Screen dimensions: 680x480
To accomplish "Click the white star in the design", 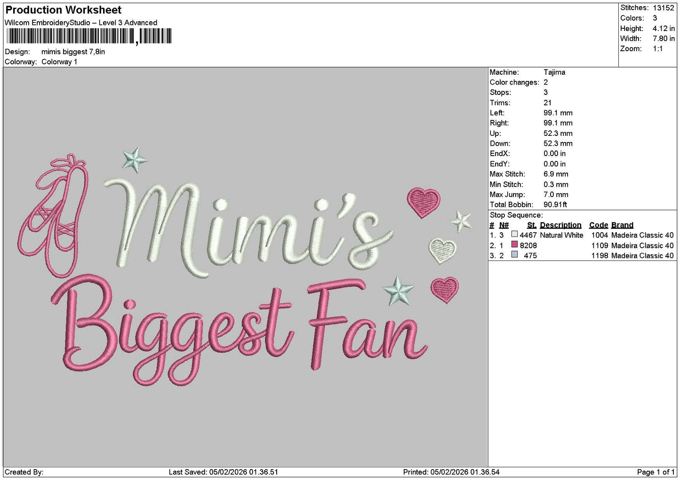I will click(461, 220).
